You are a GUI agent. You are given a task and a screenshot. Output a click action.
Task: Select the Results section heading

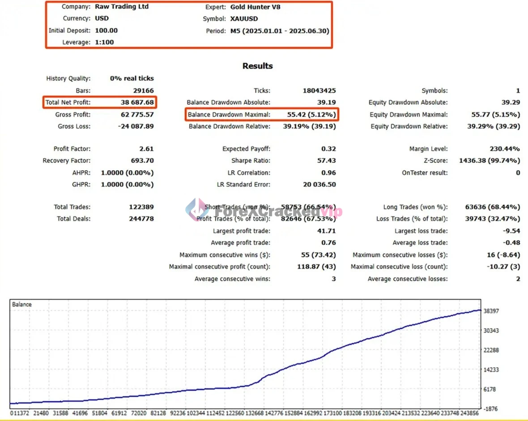click(x=257, y=66)
